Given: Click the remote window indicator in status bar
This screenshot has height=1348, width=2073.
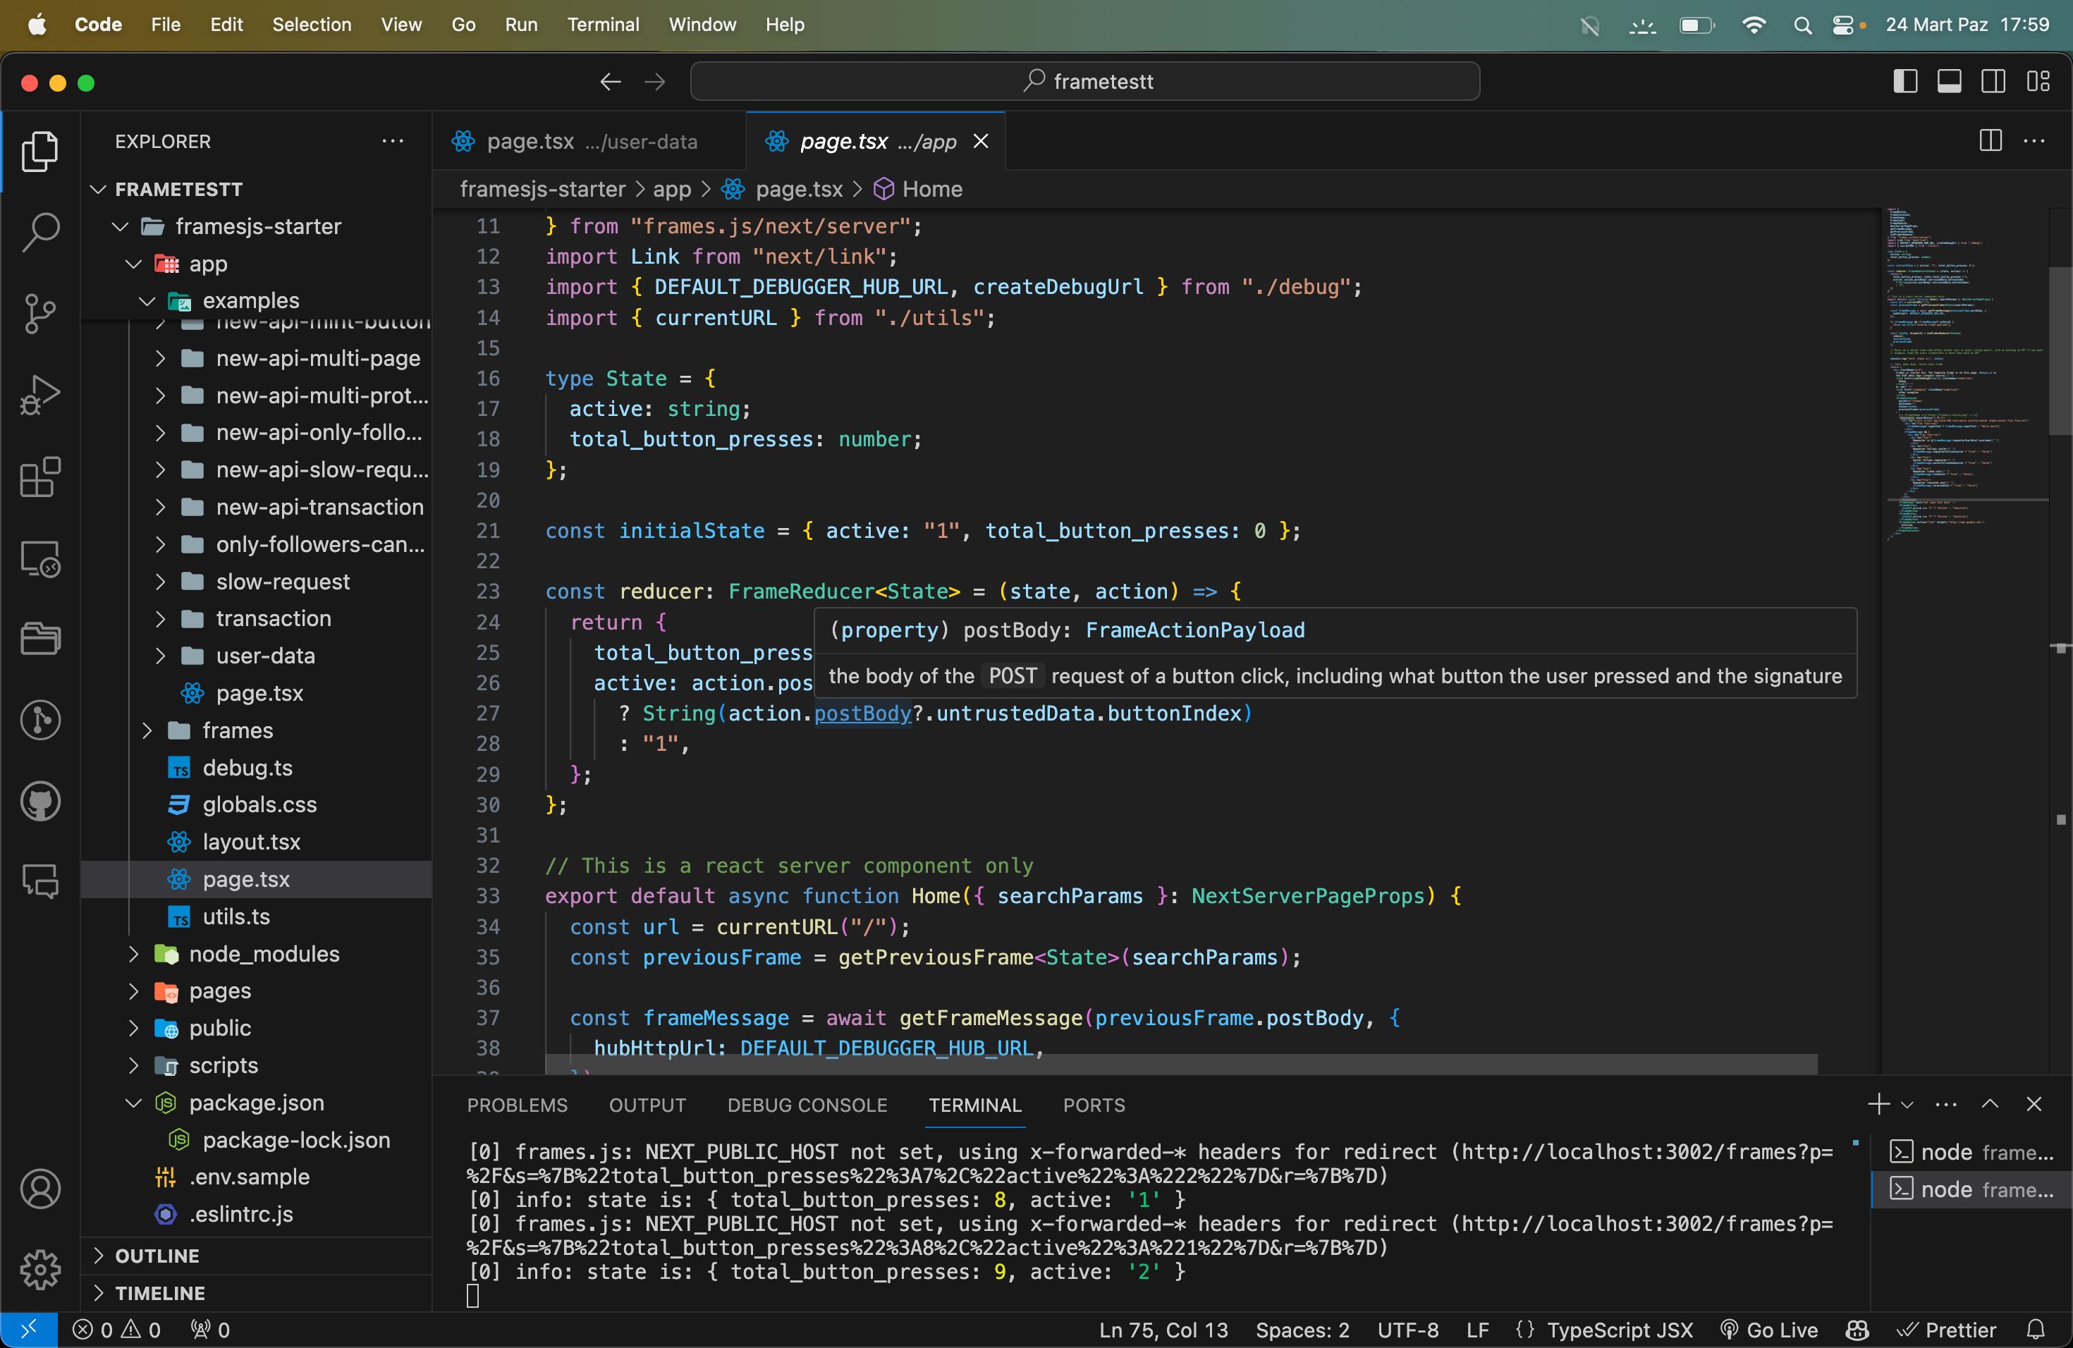Looking at the screenshot, I should pos(29,1330).
